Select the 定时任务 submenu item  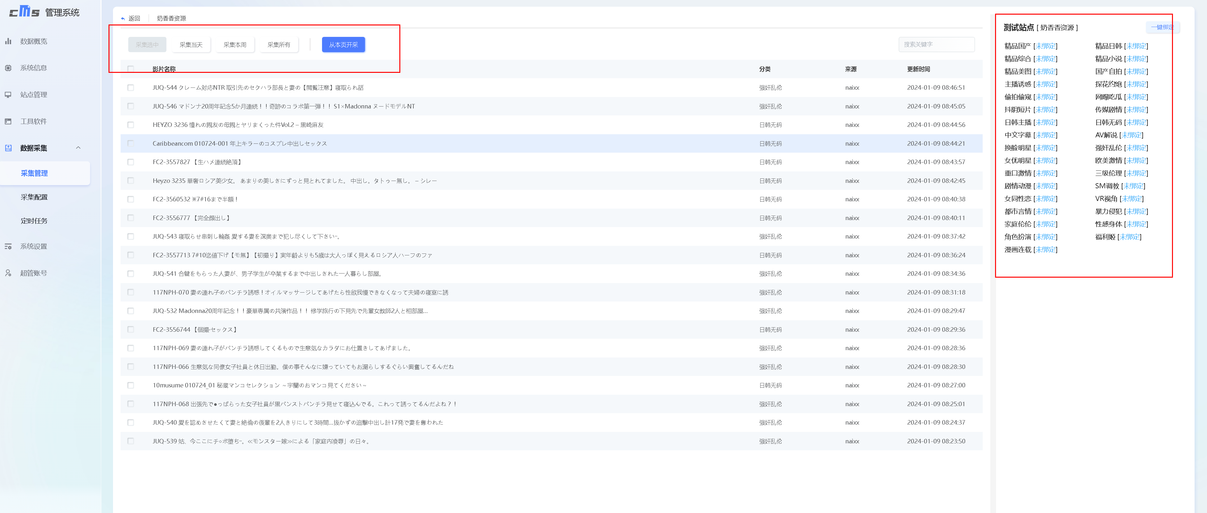tap(34, 221)
